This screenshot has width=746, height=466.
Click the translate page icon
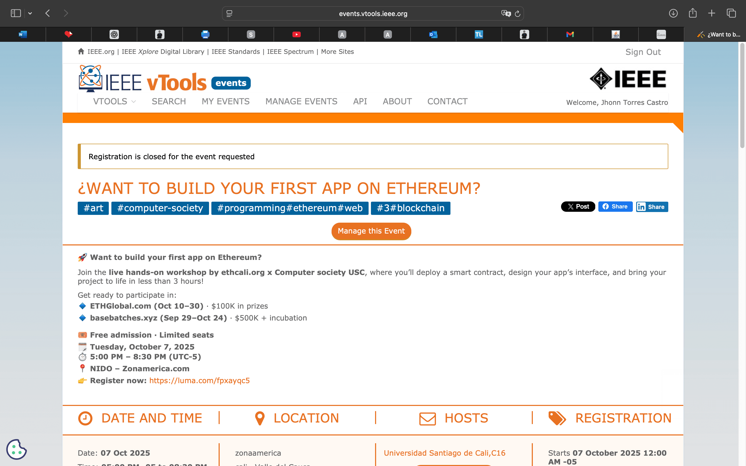coord(506,13)
